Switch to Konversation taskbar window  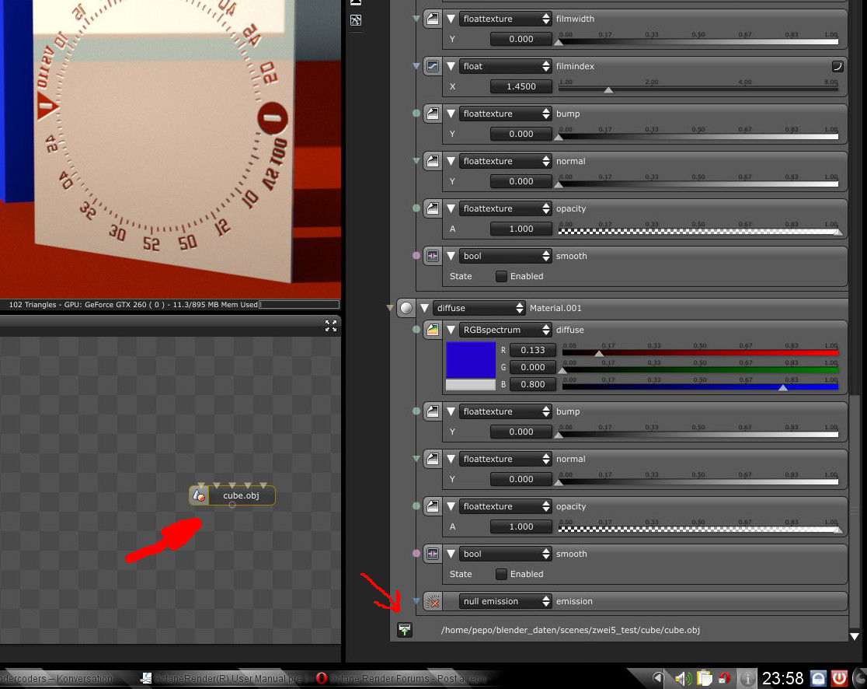(57, 678)
